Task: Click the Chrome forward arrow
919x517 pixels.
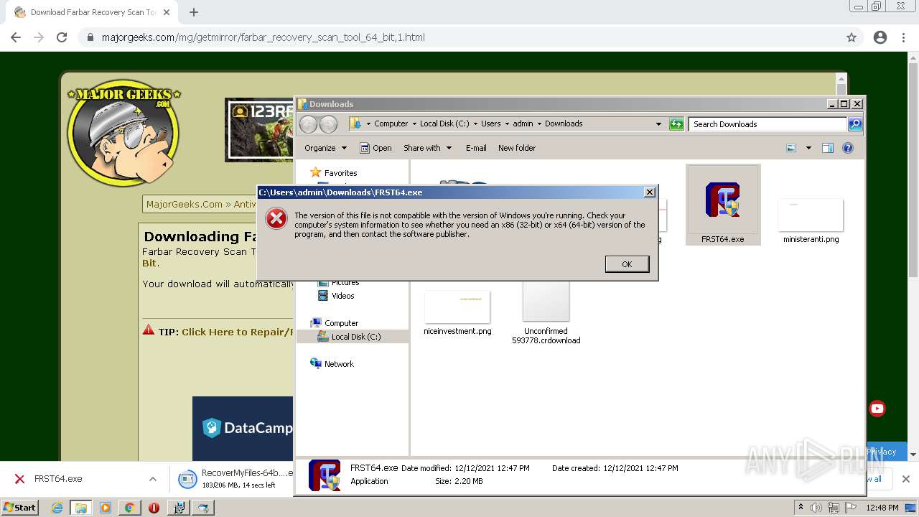Action: click(x=39, y=37)
